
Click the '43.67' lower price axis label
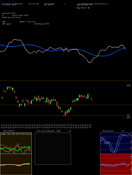(x=129, y=115)
